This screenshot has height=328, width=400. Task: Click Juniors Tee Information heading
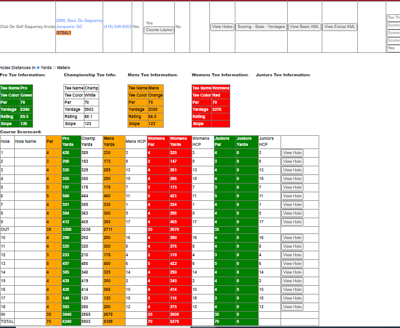(283, 75)
